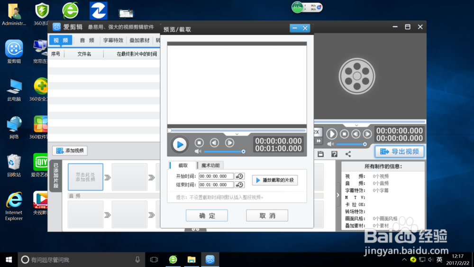
Task: Switch to the 魔术功能 tab
Action: (210, 166)
